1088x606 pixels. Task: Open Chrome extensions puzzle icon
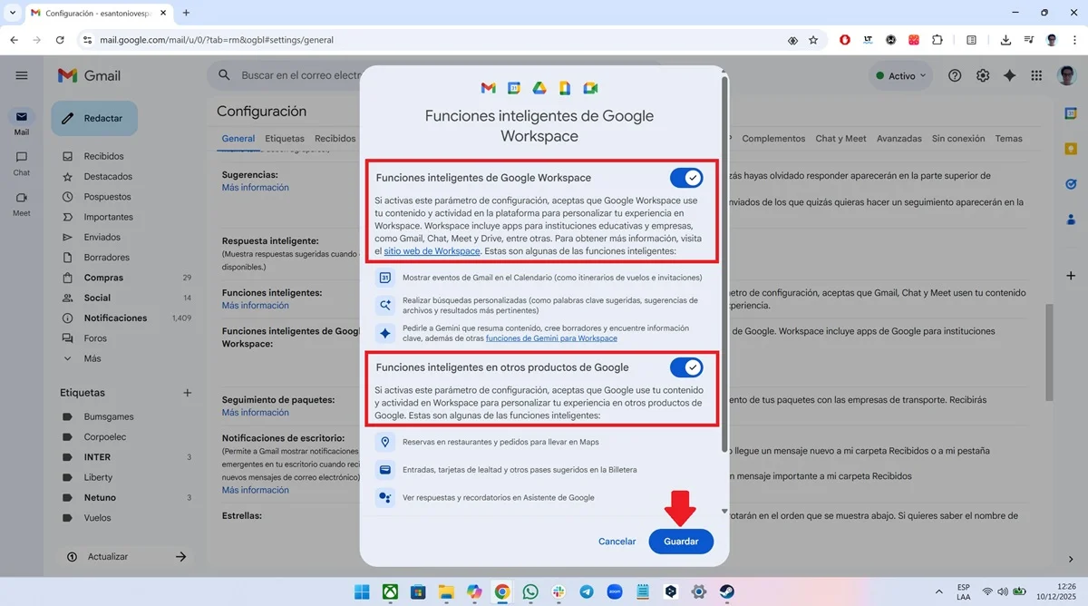pyautogui.click(x=937, y=40)
